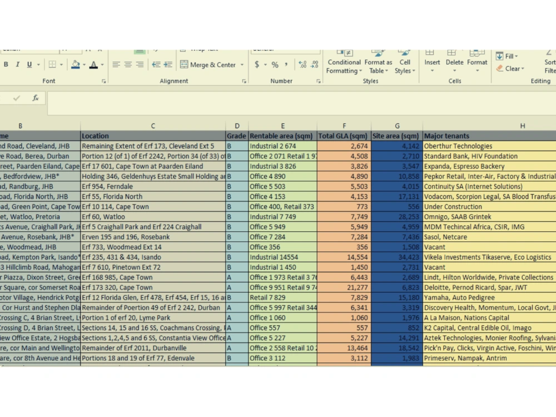Apply bold formatting with the Bold icon
Screen dimensions: 556x417
(x=6, y=64)
